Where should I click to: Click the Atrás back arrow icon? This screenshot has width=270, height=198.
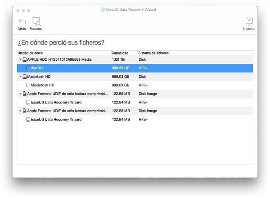[x=22, y=22]
